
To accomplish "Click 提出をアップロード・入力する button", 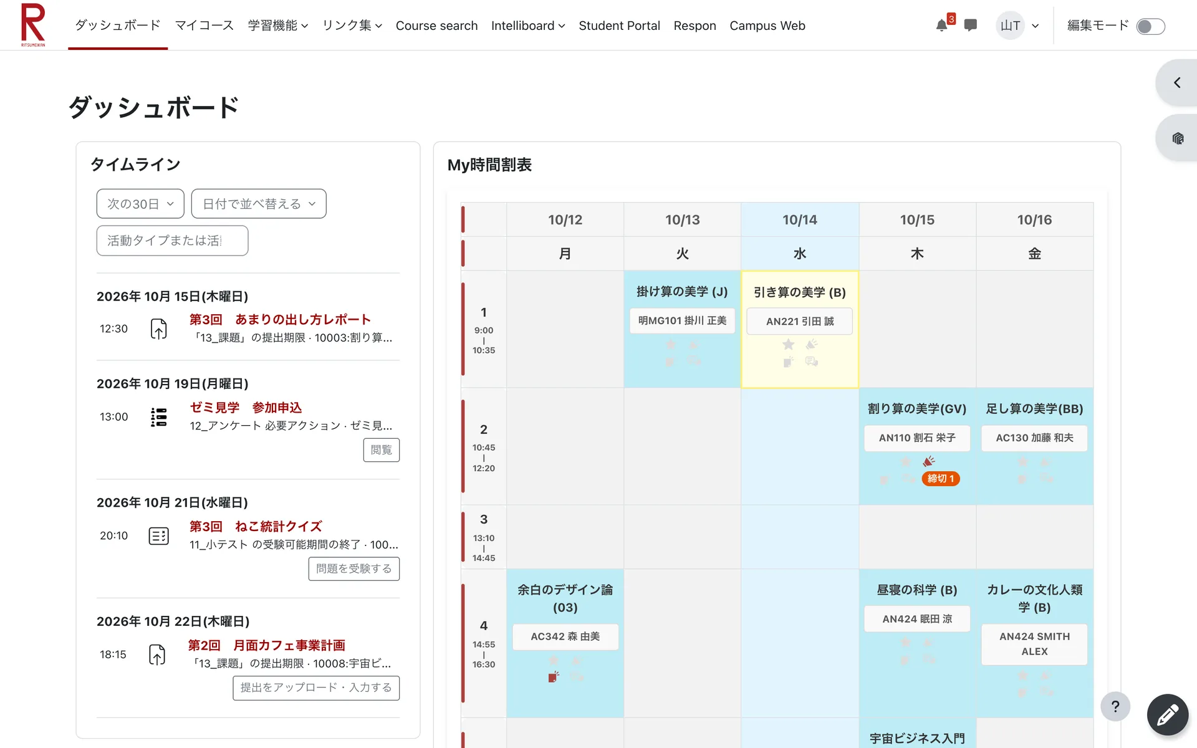I will coord(316,688).
